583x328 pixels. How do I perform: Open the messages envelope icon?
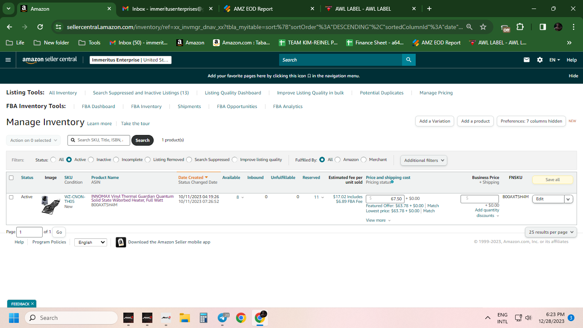tap(527, 60)
